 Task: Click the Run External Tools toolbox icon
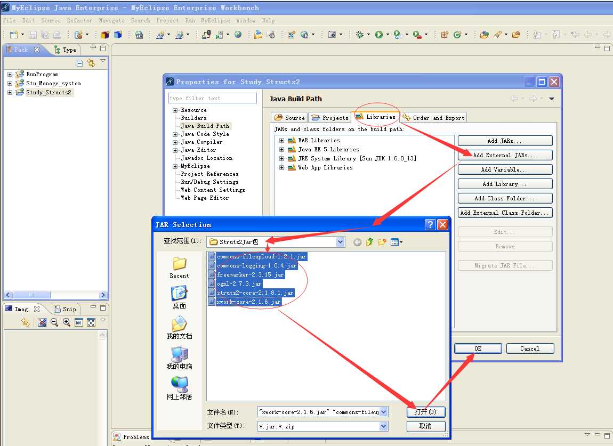(417, 35)
